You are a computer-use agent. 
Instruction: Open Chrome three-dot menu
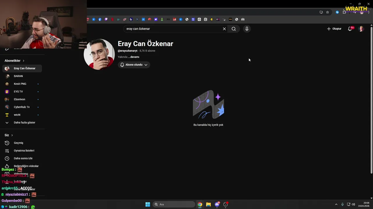tap(369, 12)
